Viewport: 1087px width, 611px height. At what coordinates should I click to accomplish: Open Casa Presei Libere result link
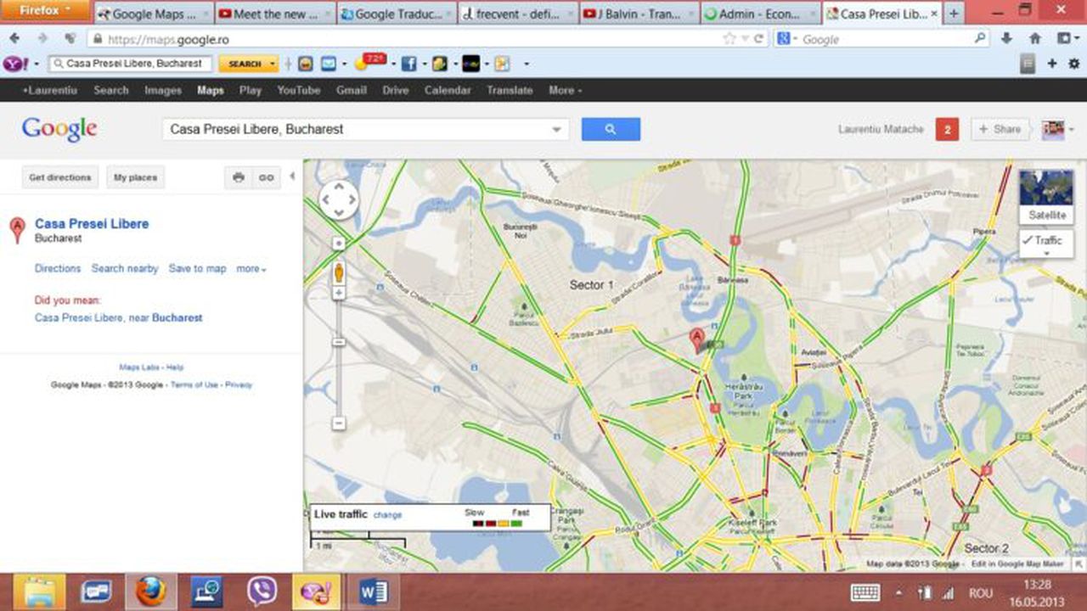[92, 224]
